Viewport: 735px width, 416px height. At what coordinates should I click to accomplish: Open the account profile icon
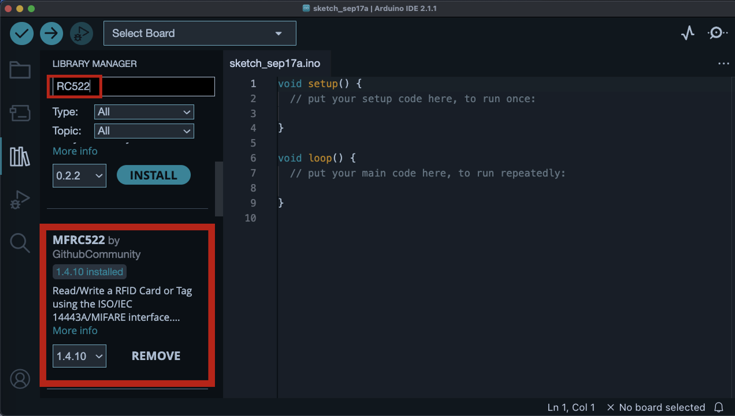(20, 379)
